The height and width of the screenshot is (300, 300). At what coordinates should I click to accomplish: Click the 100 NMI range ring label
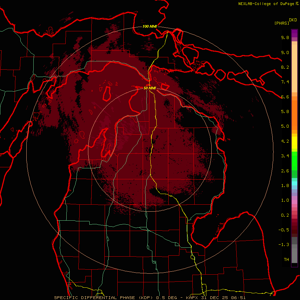(x=150, y=26)
